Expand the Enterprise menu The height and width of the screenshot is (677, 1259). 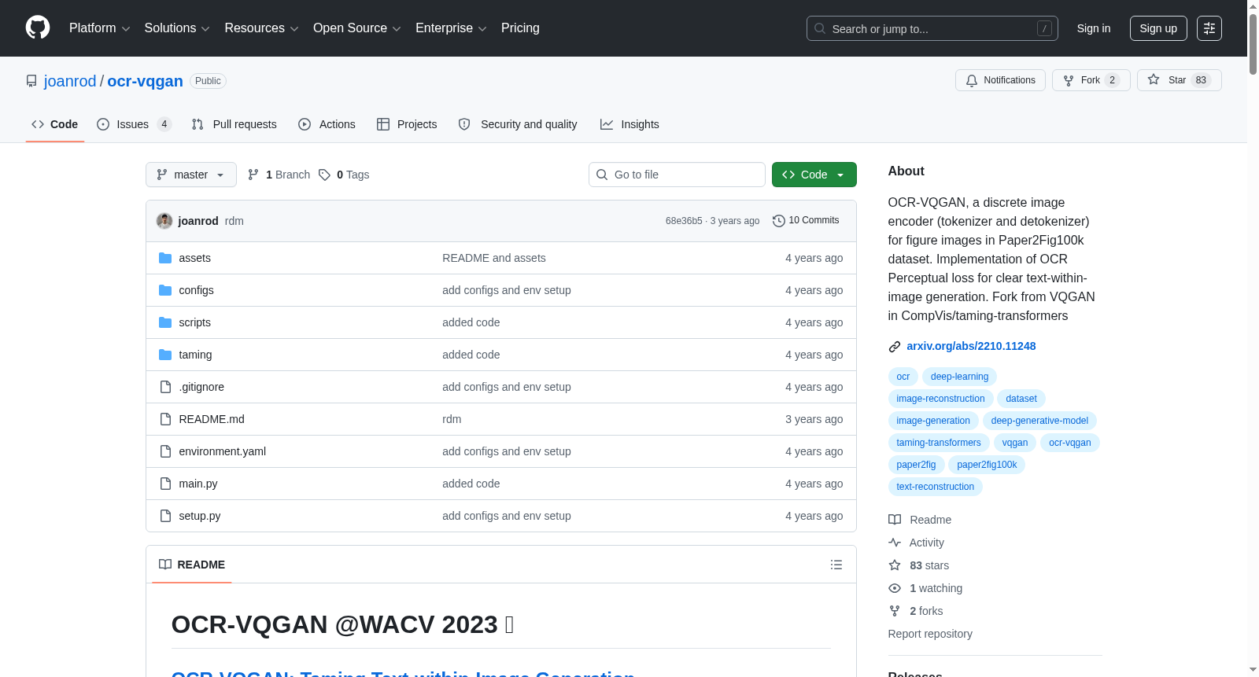tap(451, 28)
